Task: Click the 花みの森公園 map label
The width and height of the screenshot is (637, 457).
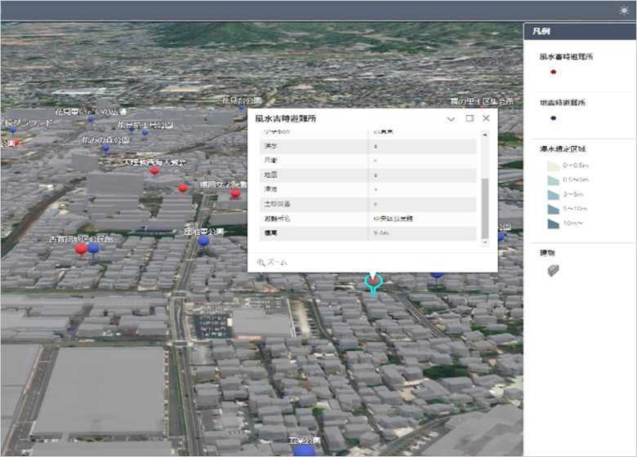Action: point(105,140)
